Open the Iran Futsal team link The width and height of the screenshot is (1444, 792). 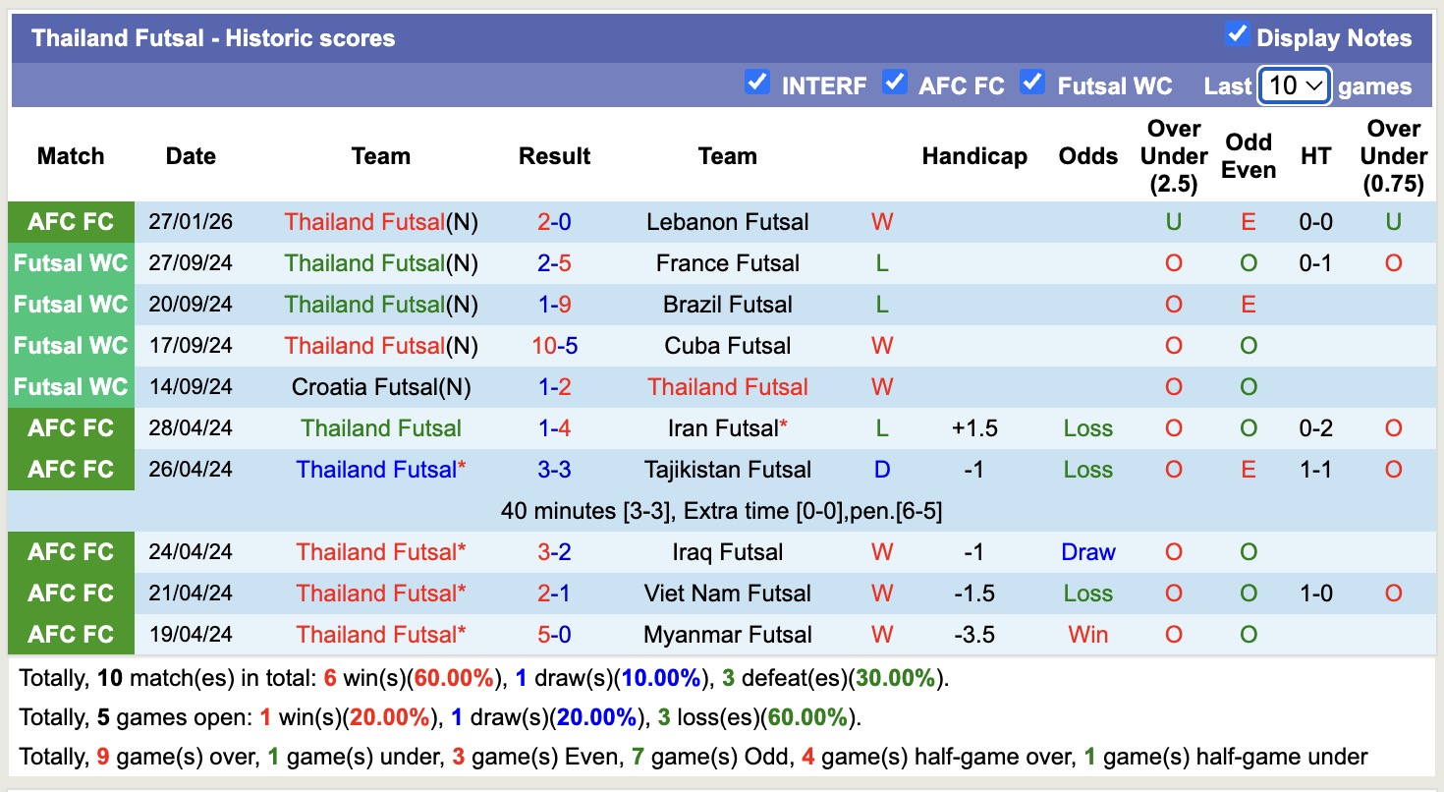[722, 428]
